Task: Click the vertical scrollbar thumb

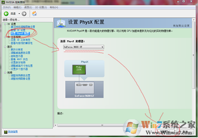Action: pyautogui.click(x=193, y=55)
